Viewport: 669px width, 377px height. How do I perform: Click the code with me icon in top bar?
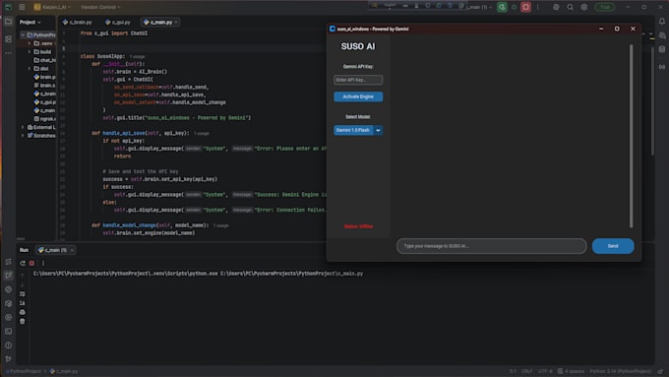click(556, 7)
